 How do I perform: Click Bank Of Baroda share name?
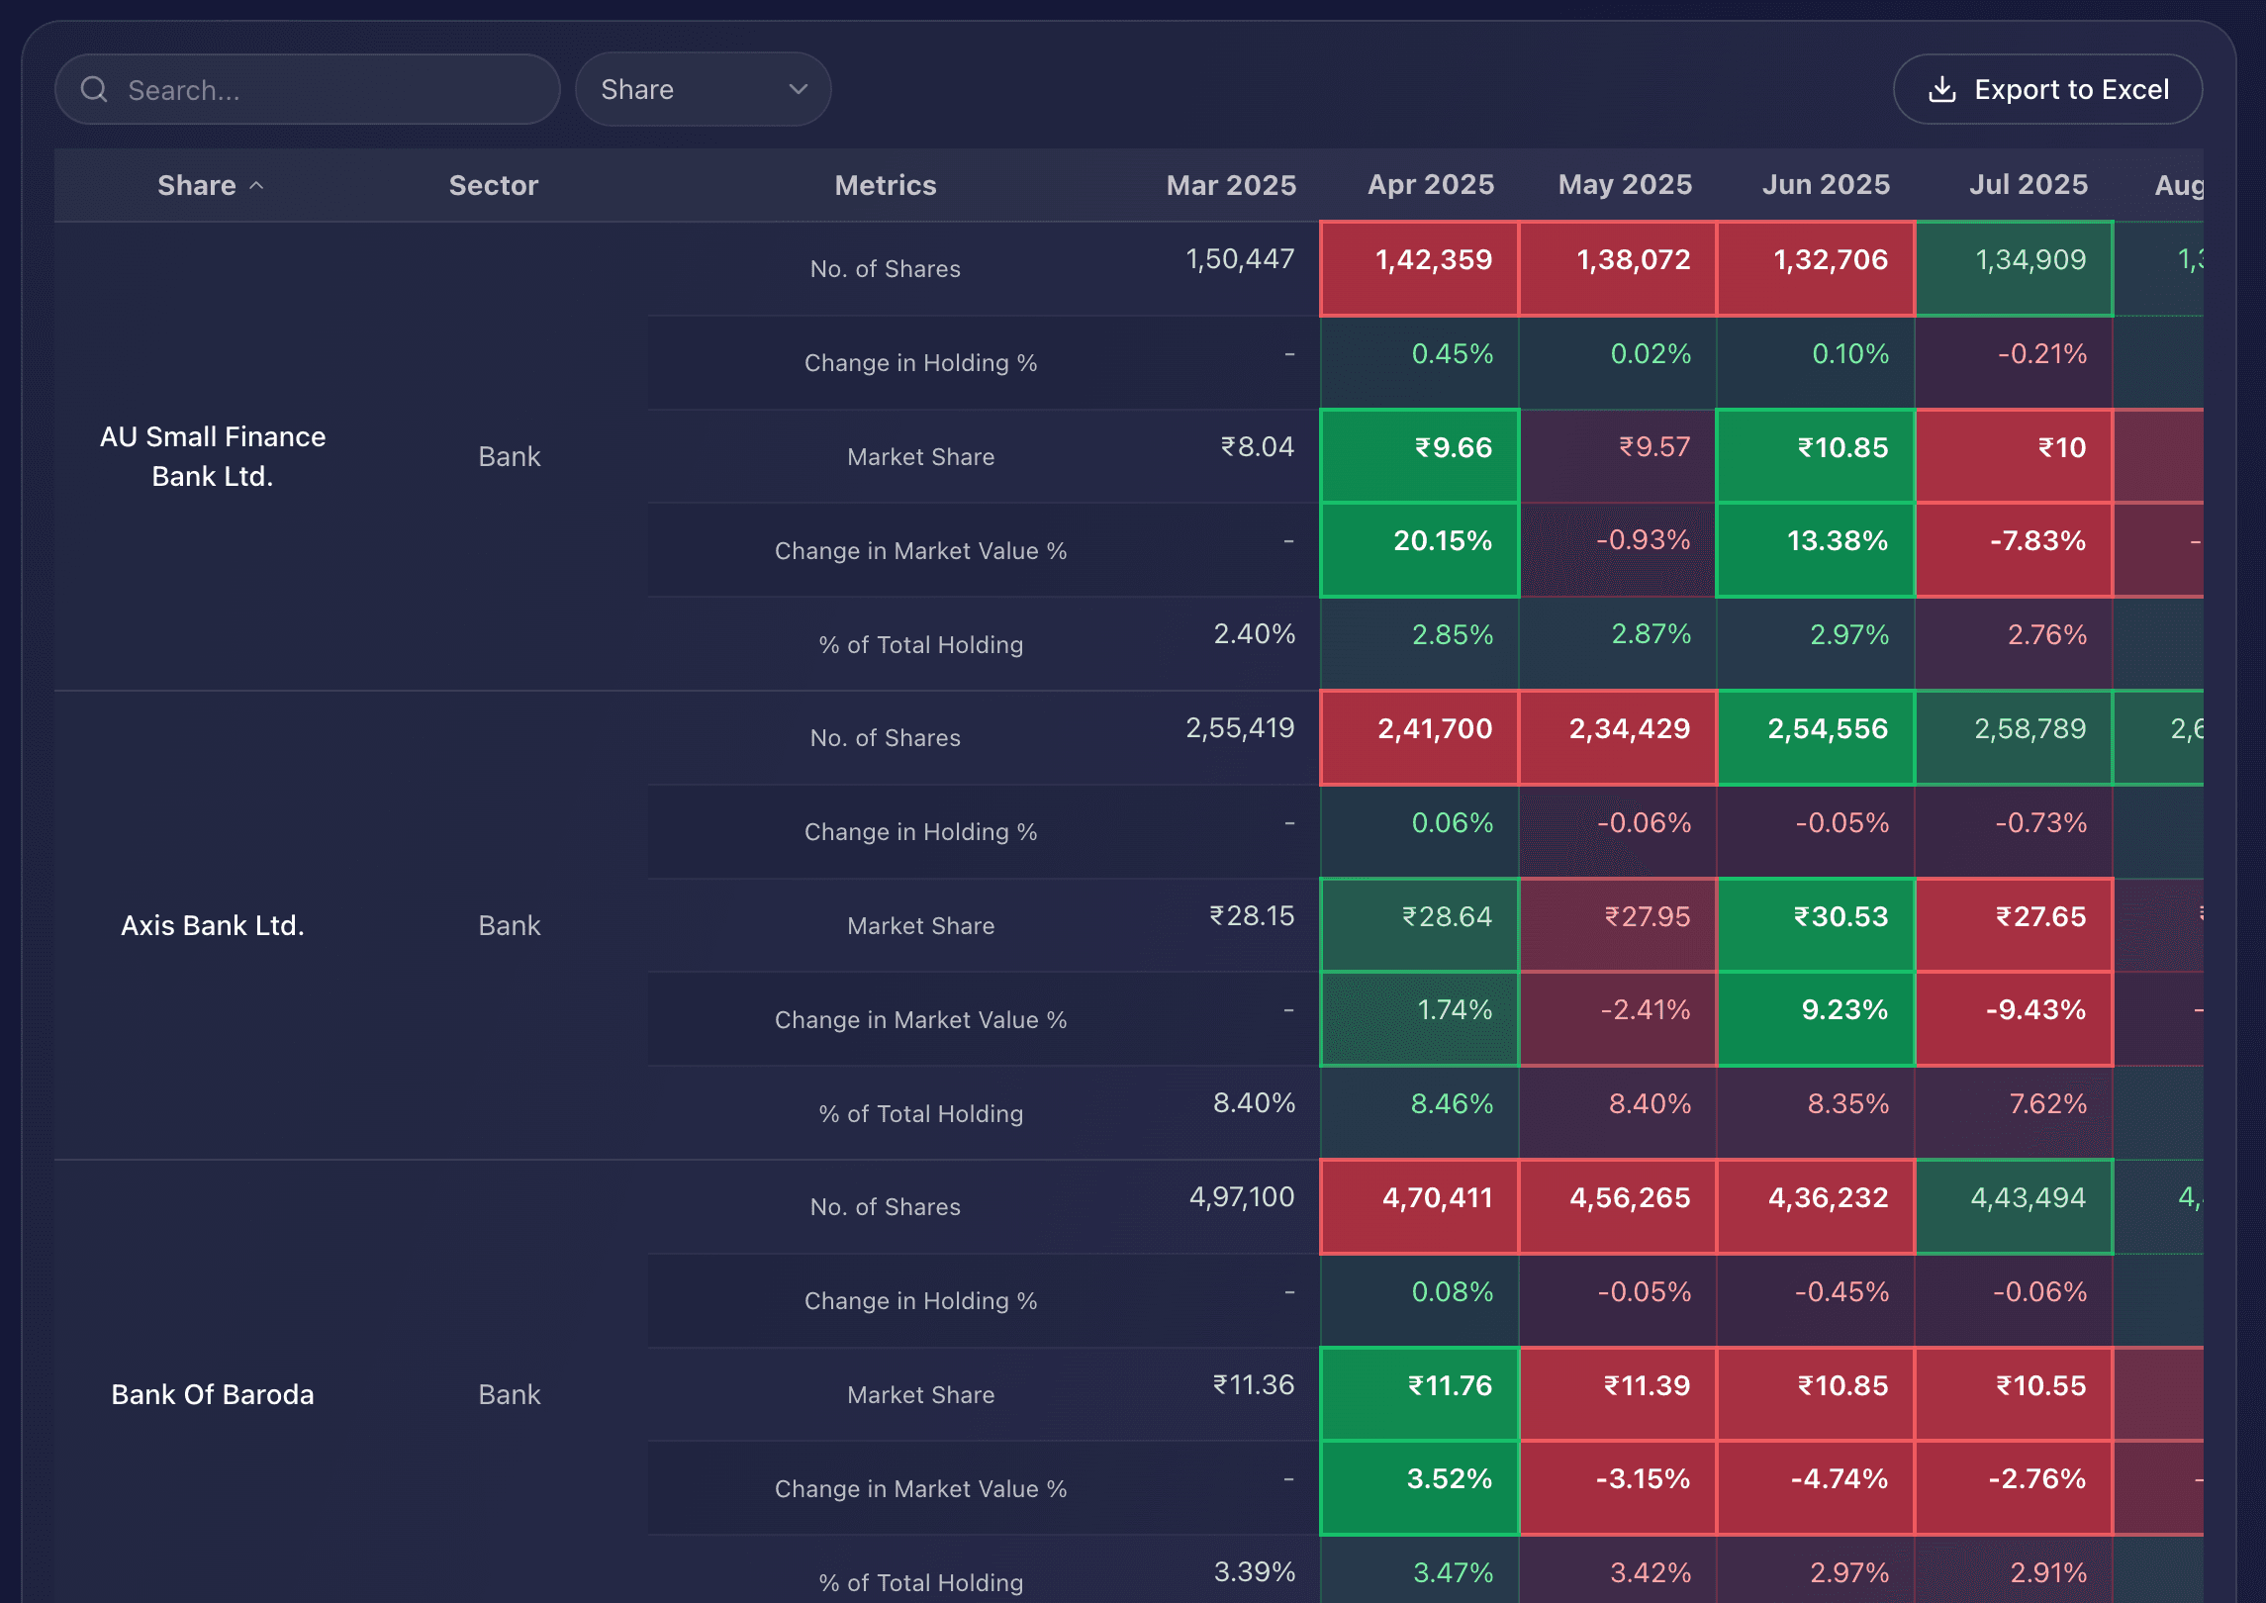[x=213, y=1394]
